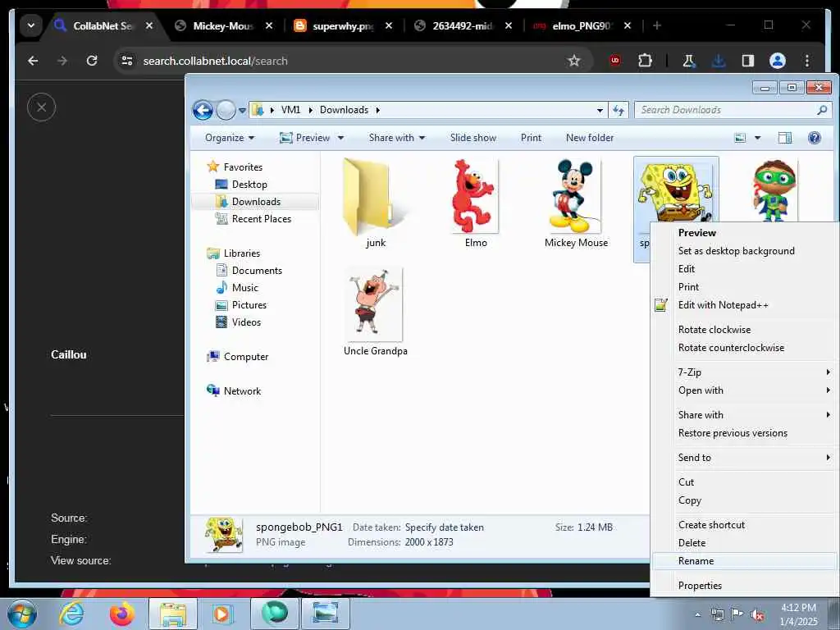This screenshot has width=840, height=630.
Task: Click the uBlock Origin extension icon
Action: tap(615, 61)
